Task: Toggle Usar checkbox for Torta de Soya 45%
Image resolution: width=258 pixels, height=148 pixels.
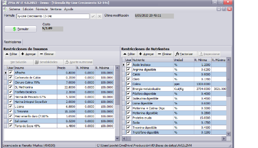Action: 11,126
